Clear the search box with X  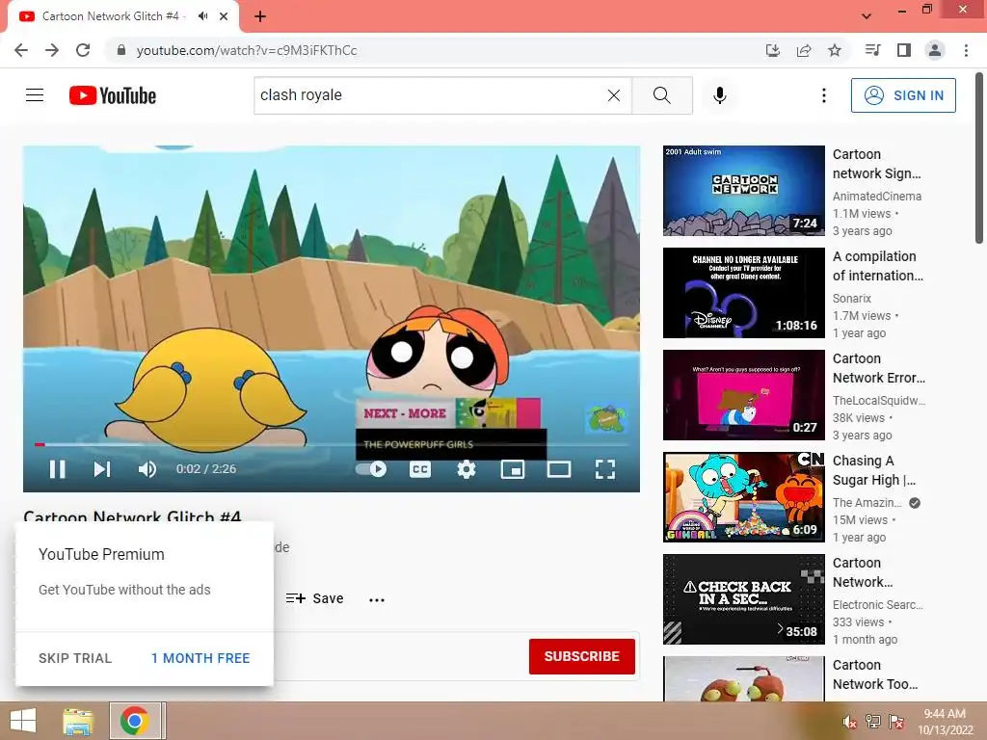coord(614,95)
